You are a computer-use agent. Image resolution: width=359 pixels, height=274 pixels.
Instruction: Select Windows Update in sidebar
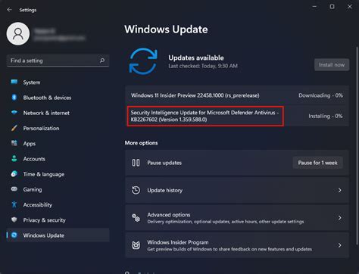(x=58, y=235)
